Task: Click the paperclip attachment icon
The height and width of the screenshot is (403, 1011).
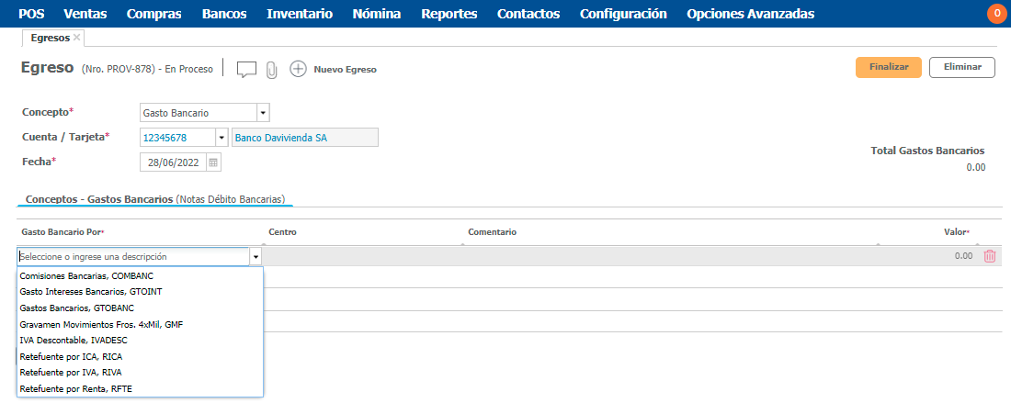Action: [271, 70]
